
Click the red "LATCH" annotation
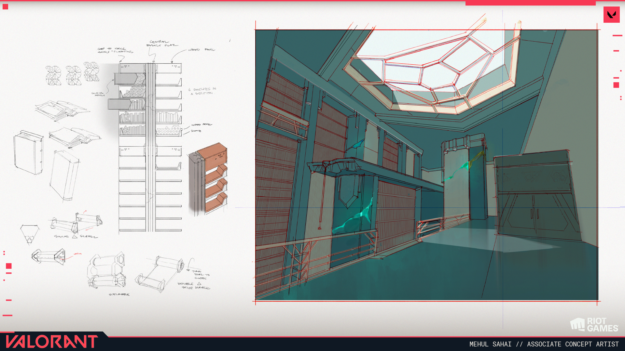point(77,254)
